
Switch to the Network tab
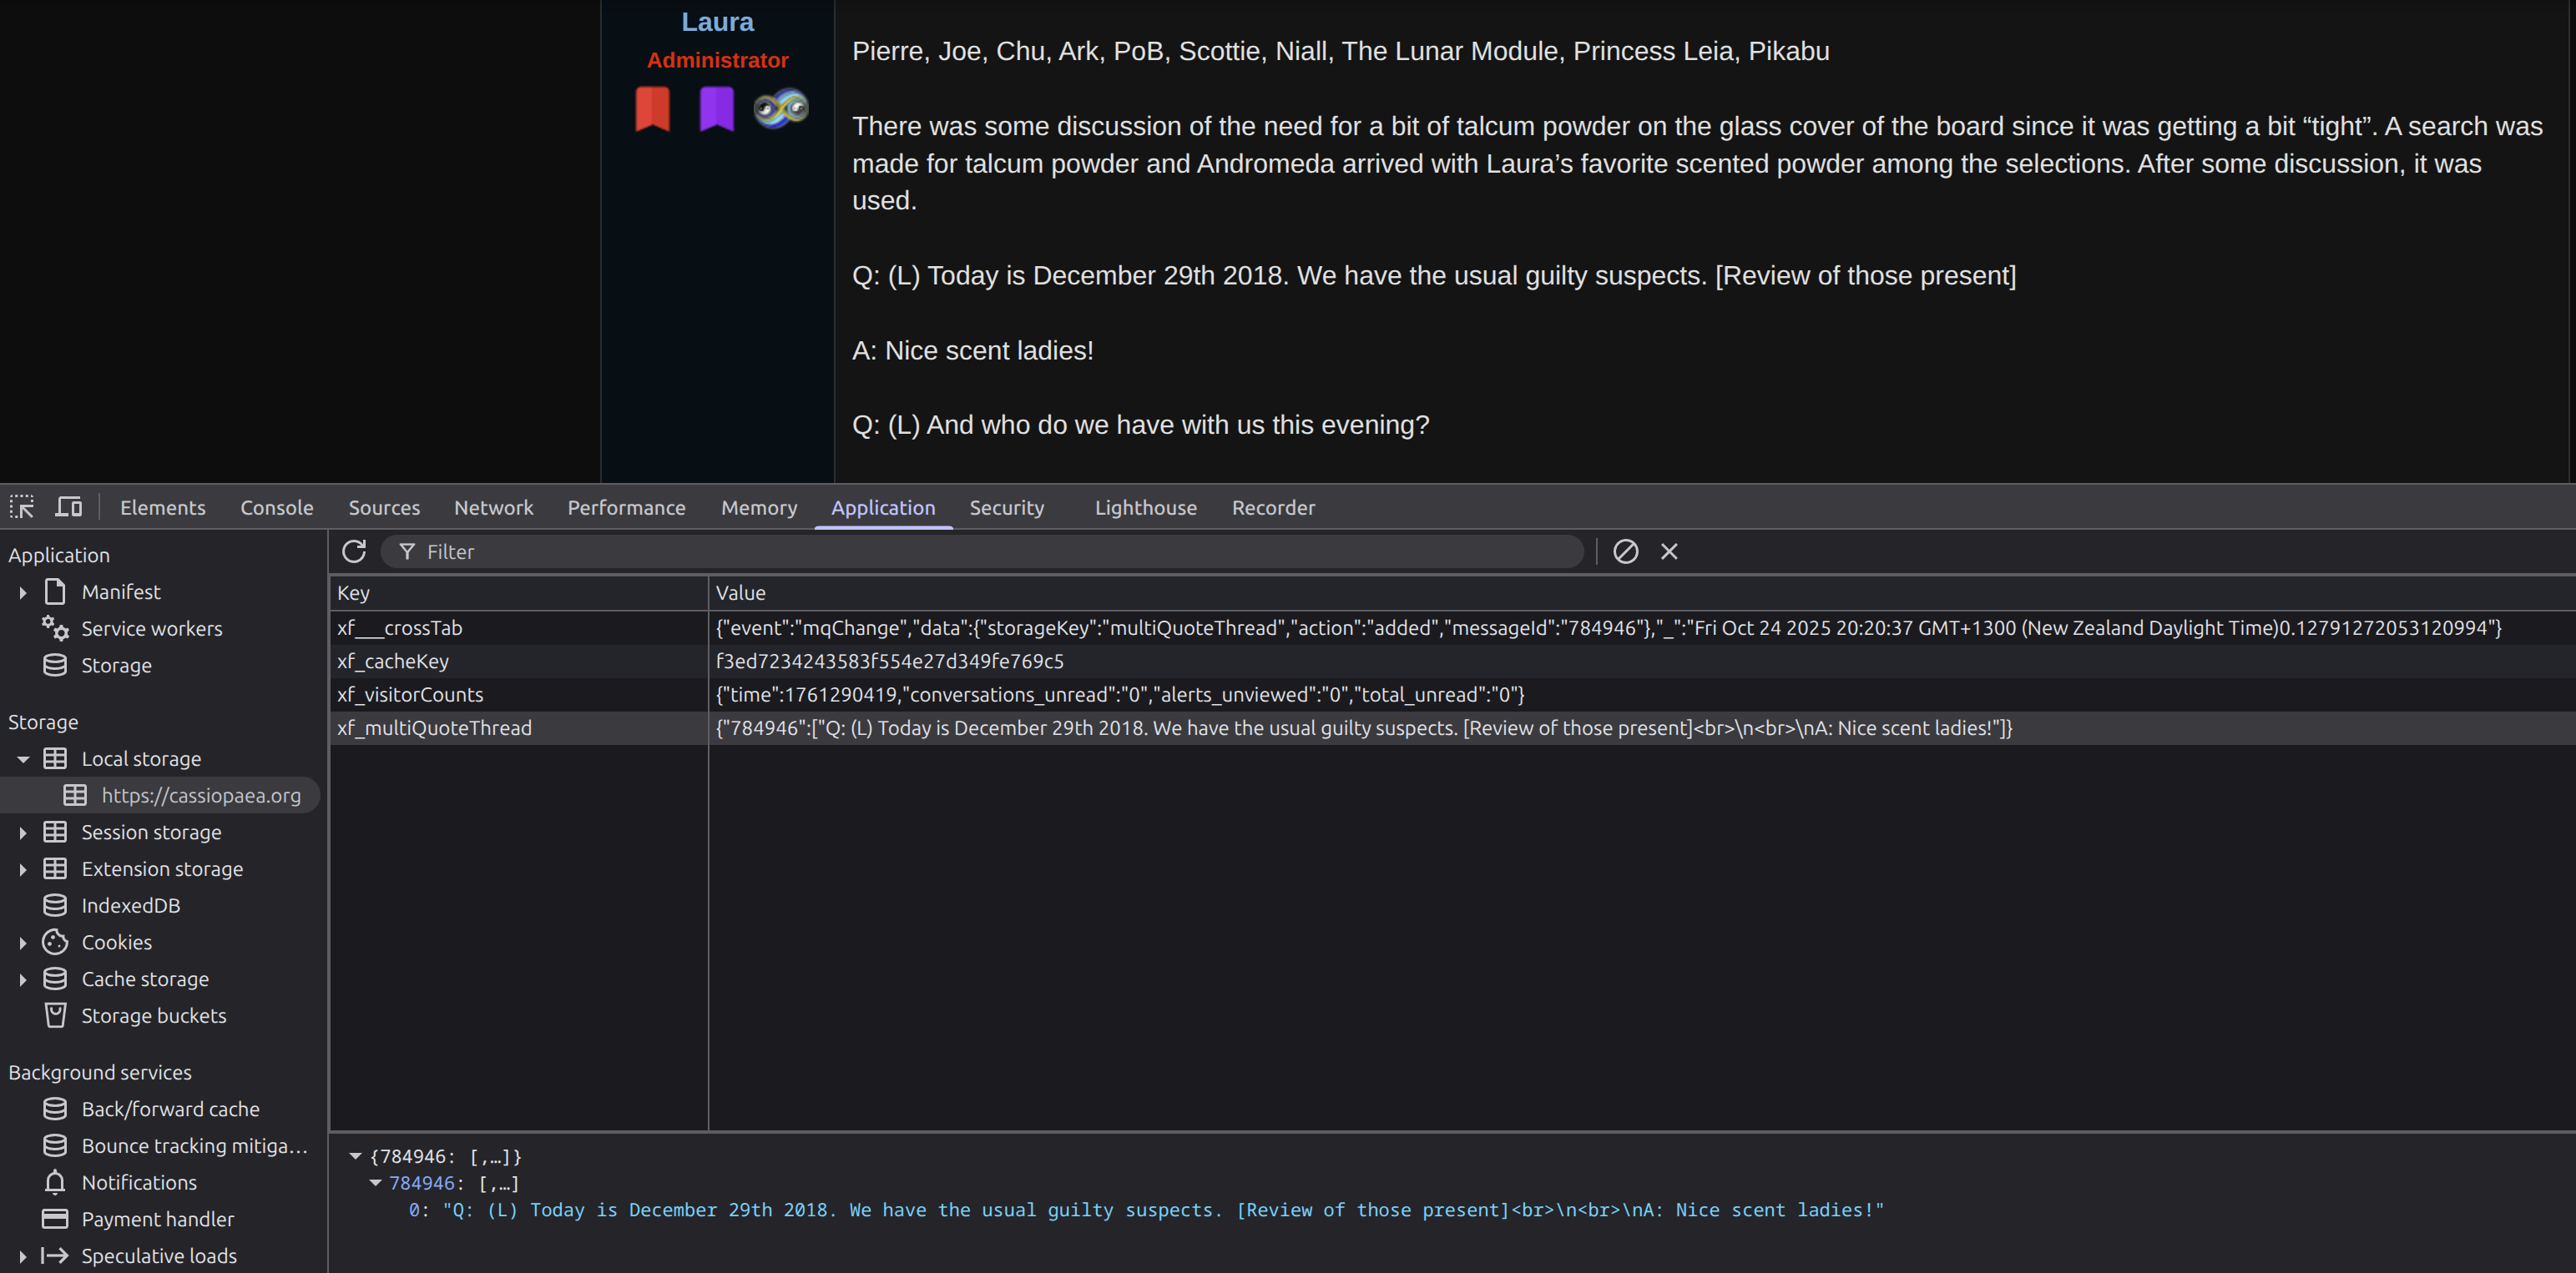click(x=493, y=507)
